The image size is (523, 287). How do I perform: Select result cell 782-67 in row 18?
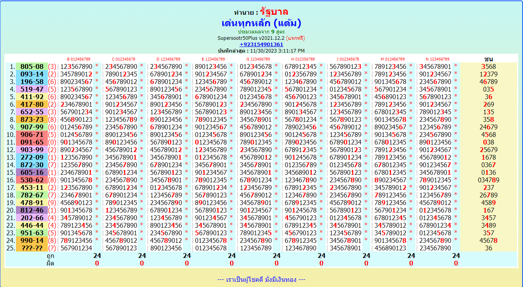(32, 195)
